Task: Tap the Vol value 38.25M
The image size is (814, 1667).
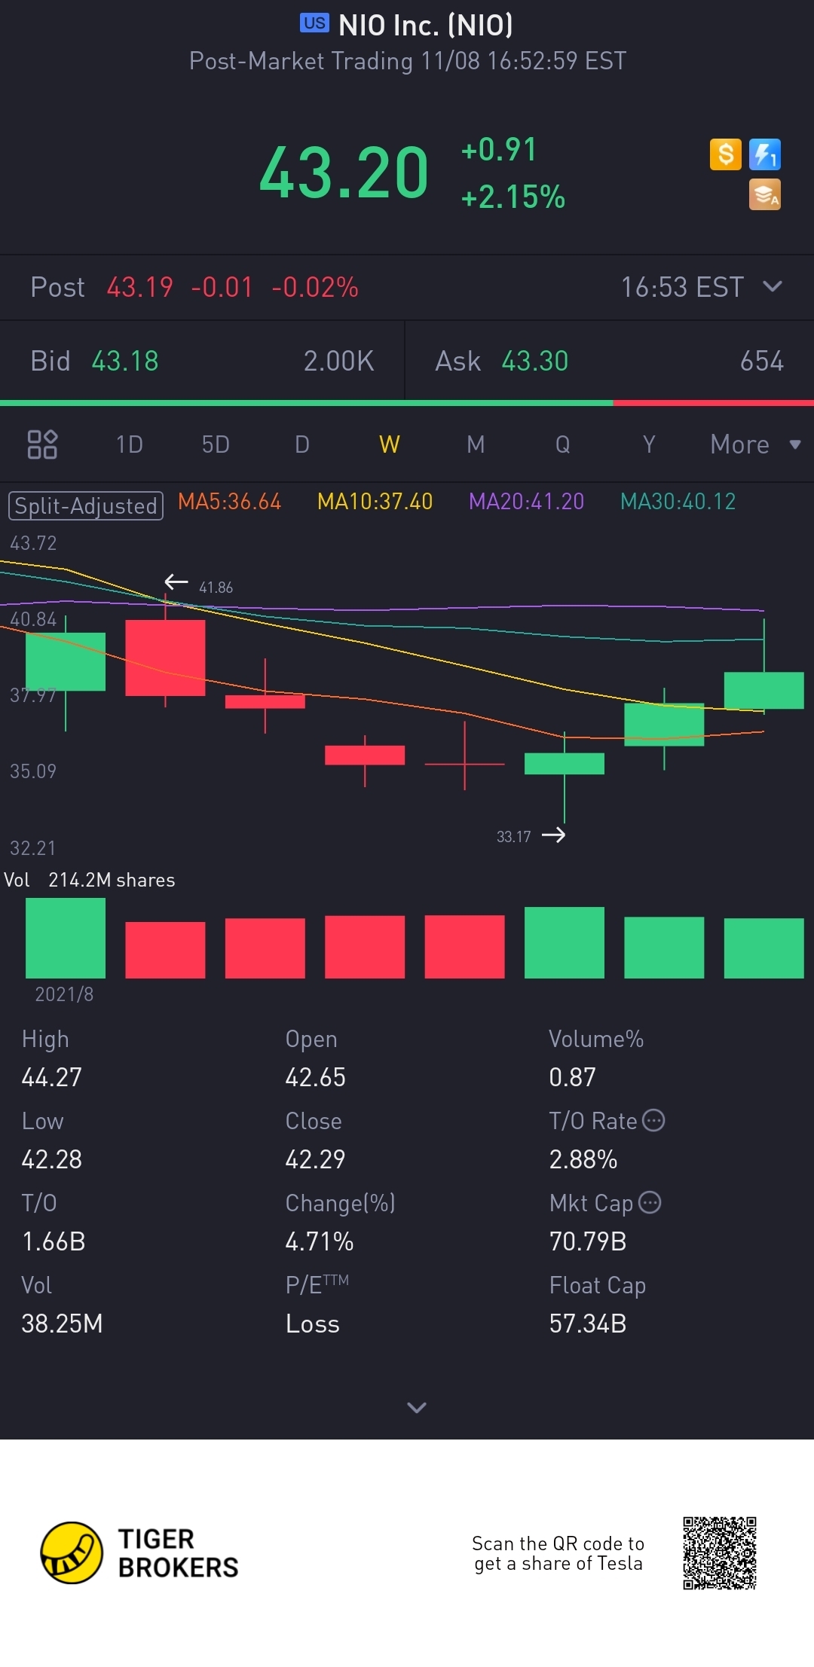Action: (62, 1324)
